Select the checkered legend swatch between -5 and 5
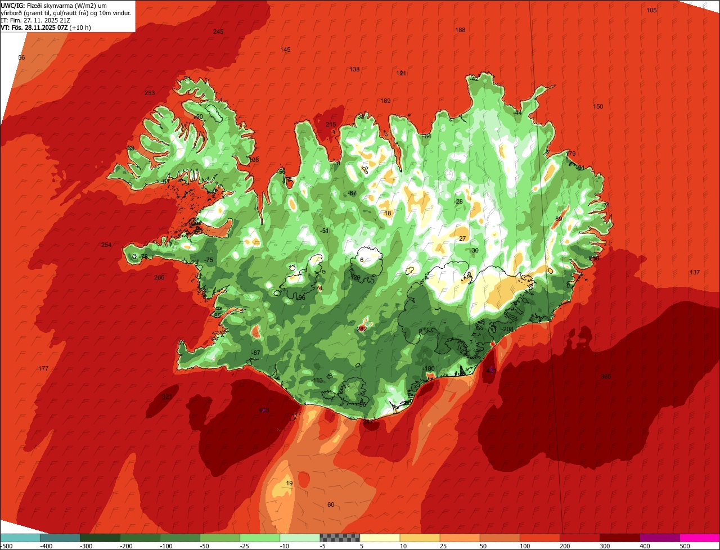The width and height of the screenshot is (720, 550). (340, 538)
